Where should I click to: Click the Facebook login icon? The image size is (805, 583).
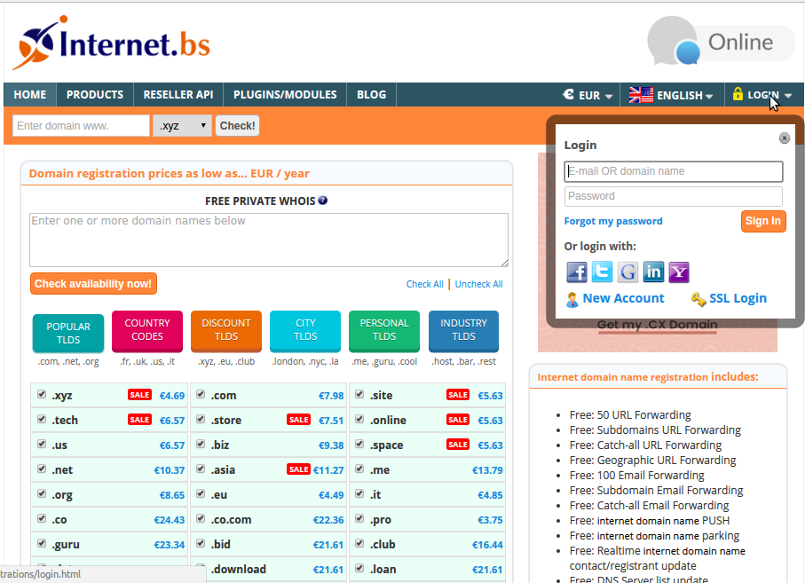tap(577, 272)
